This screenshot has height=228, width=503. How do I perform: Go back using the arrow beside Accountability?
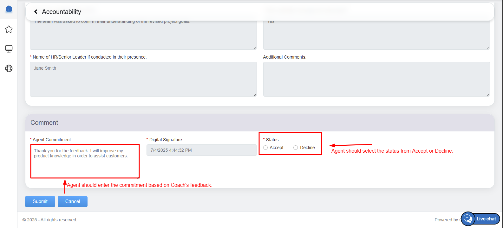36,12
